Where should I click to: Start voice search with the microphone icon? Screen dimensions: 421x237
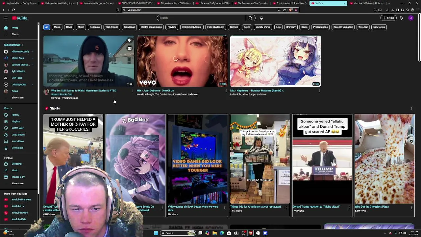click(261, 18)
